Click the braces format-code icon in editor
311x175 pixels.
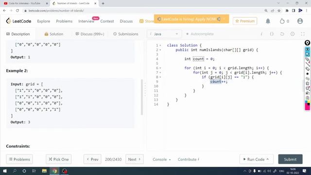point(272,34)
